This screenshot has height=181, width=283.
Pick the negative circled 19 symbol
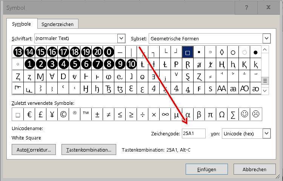pyautogui.click(x=86, y=52)
